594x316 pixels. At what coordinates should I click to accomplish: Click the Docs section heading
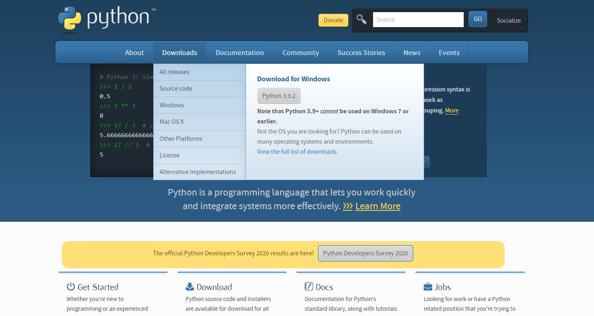point(324,287)
